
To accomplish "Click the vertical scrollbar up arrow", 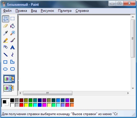I will (x=133, y=17).
